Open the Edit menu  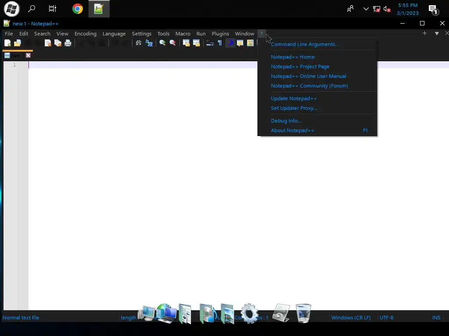24,34
